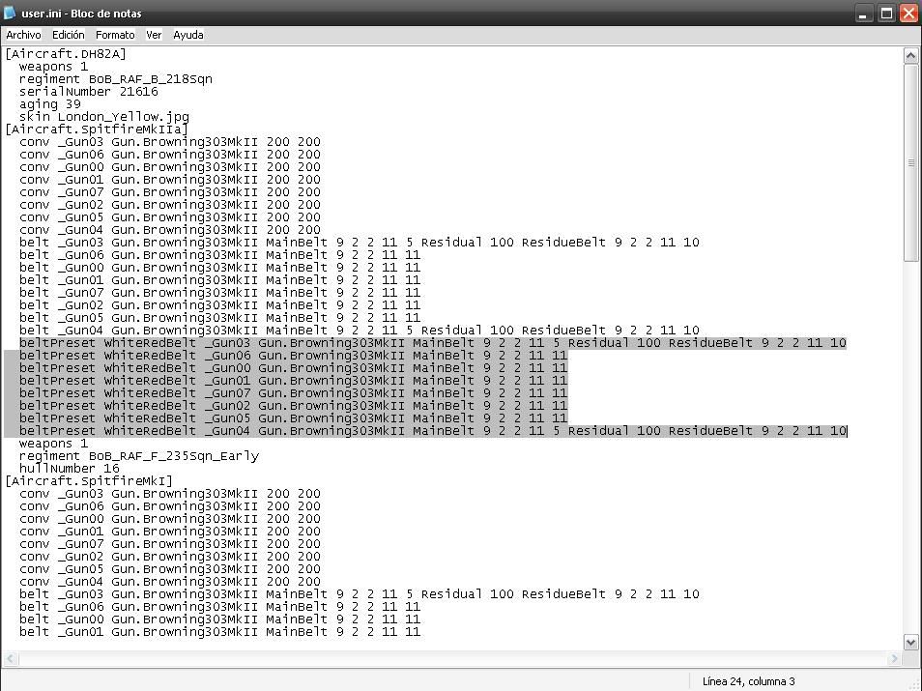Click the line 'aging 39'
922x691 pixels.
tap(50, 104)
